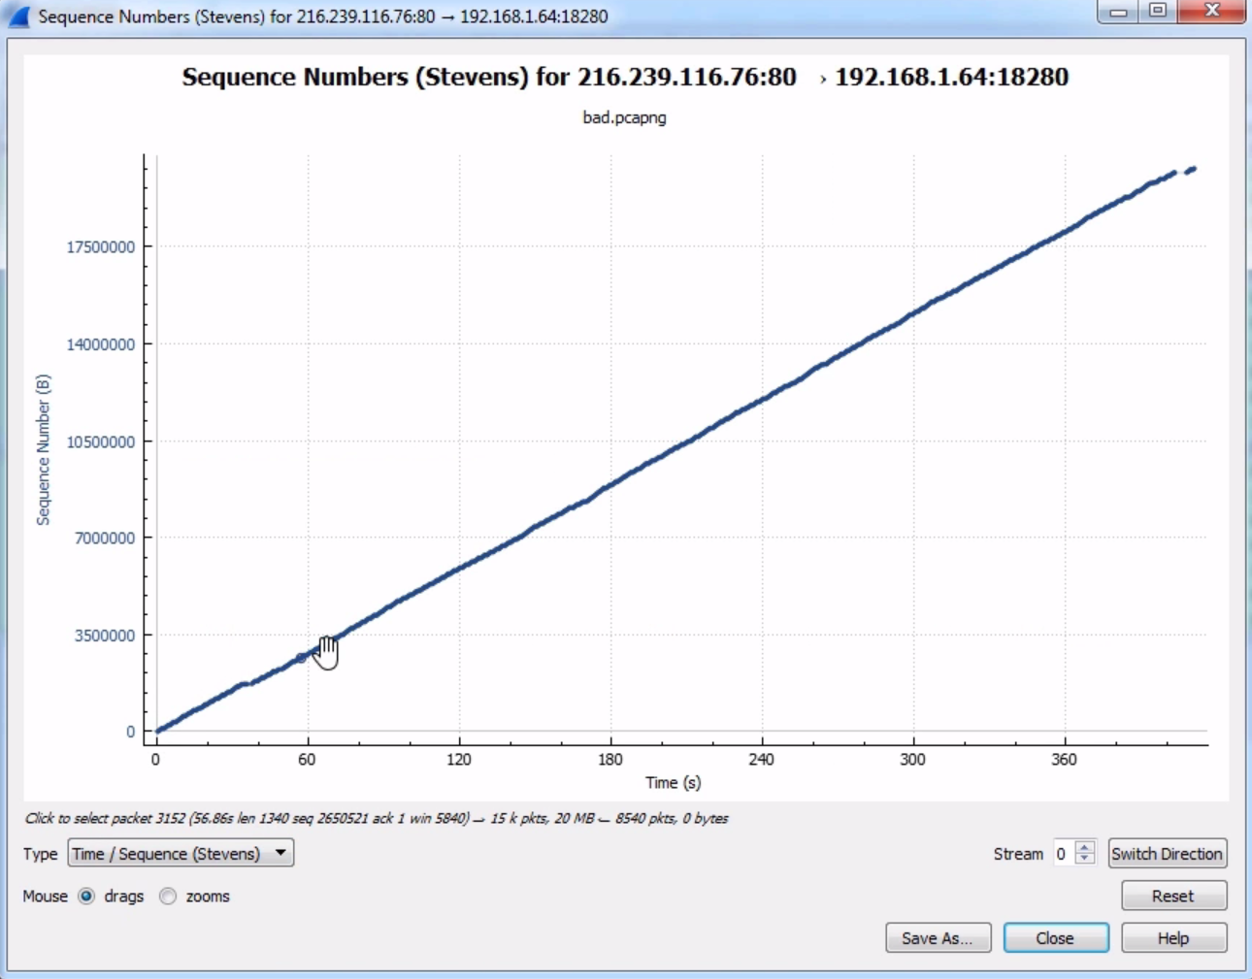This screenshot has height=979, width=1252.
Task: Enable the "zooms" mouse mode radio button
Action: tap(168, 897)
